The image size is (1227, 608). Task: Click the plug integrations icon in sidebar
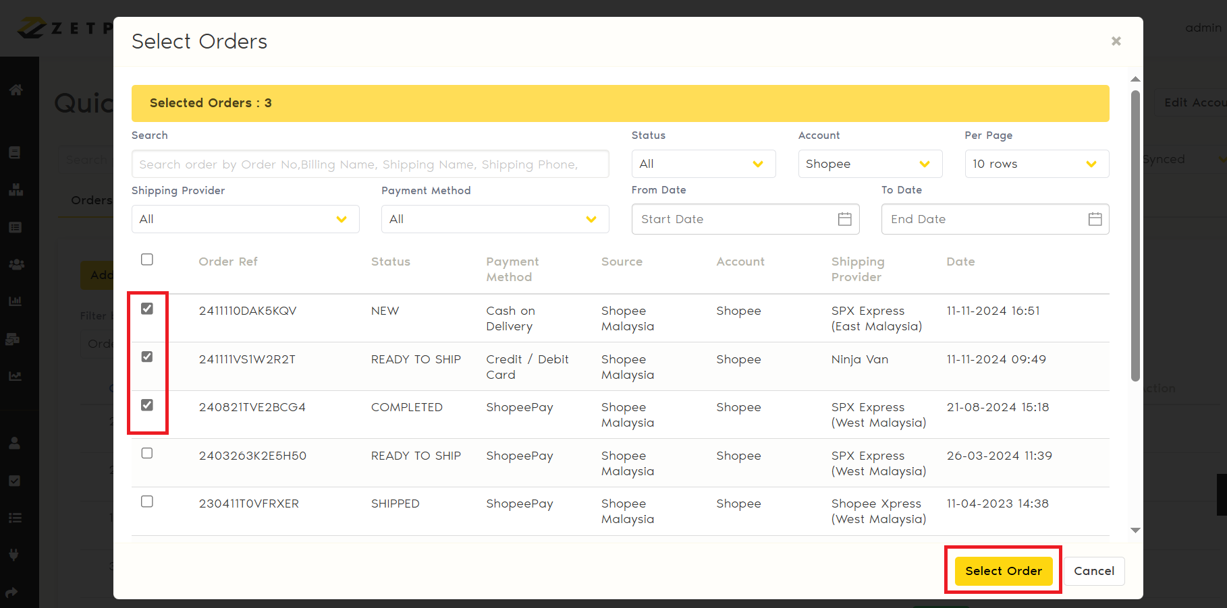[x=14, y=555]
